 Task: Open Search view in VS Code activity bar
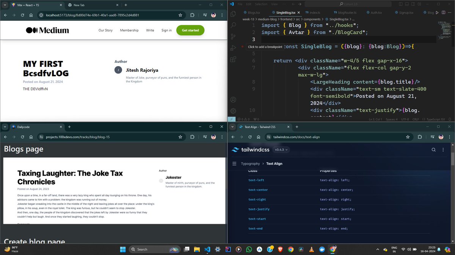click(233, 25)
